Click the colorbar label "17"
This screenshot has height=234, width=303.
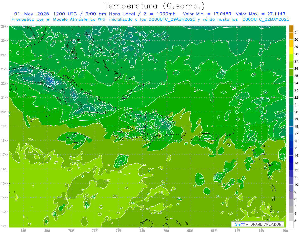(296, 134)
